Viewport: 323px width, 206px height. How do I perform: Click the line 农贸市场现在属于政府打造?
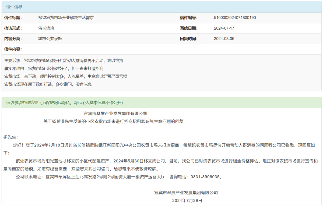48,84
